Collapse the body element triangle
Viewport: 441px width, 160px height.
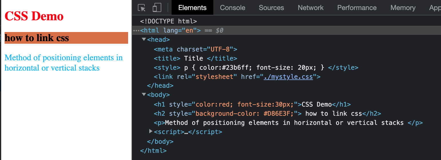click(144, 95)
